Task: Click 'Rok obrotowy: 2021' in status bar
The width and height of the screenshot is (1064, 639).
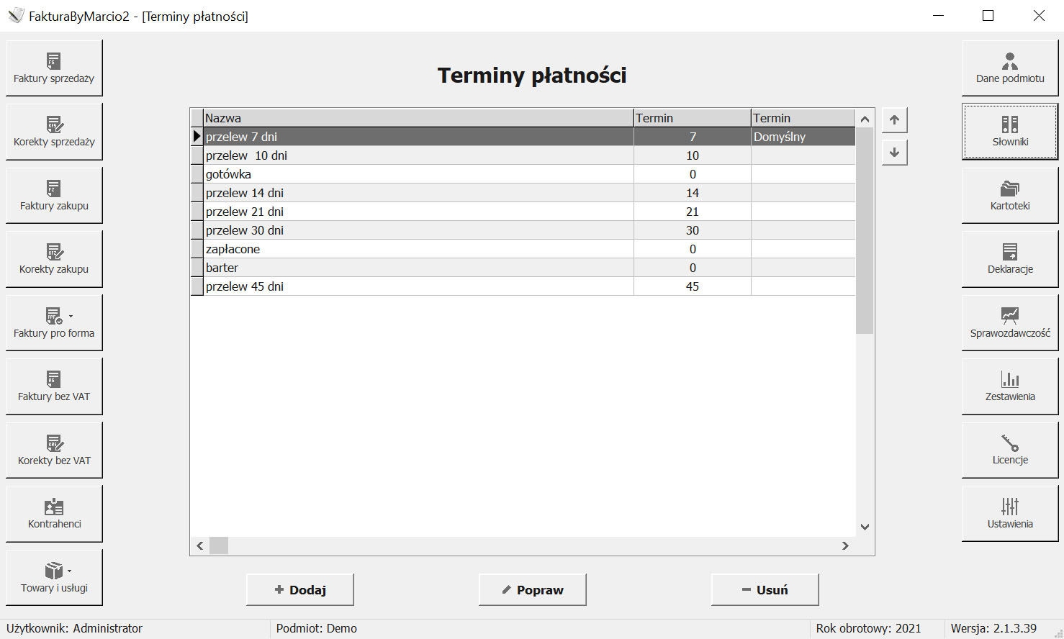Action: click(868, 628)
